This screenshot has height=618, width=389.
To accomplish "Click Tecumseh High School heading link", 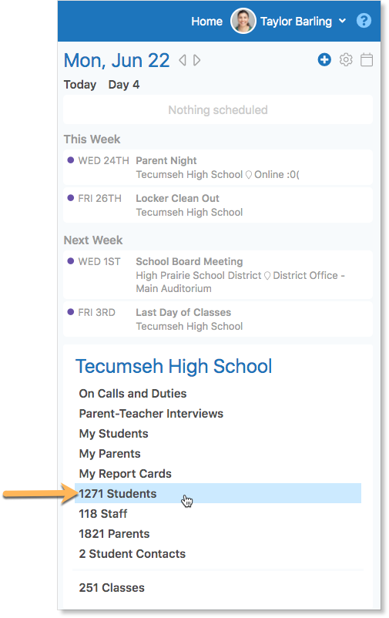I will [174, 366].
